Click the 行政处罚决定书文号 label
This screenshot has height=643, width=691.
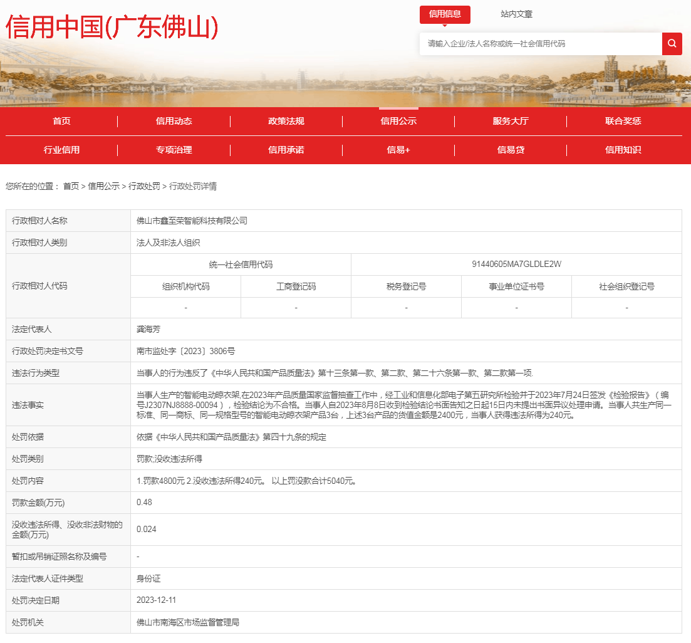(x=47, y=351)
